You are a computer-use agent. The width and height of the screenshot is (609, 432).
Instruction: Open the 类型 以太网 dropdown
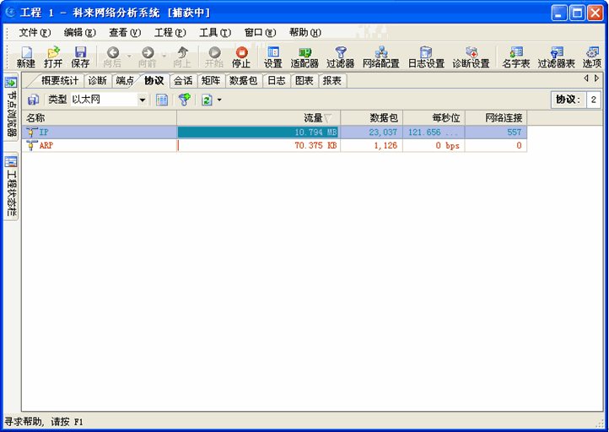pyautogui.click(x=143, y=100)
